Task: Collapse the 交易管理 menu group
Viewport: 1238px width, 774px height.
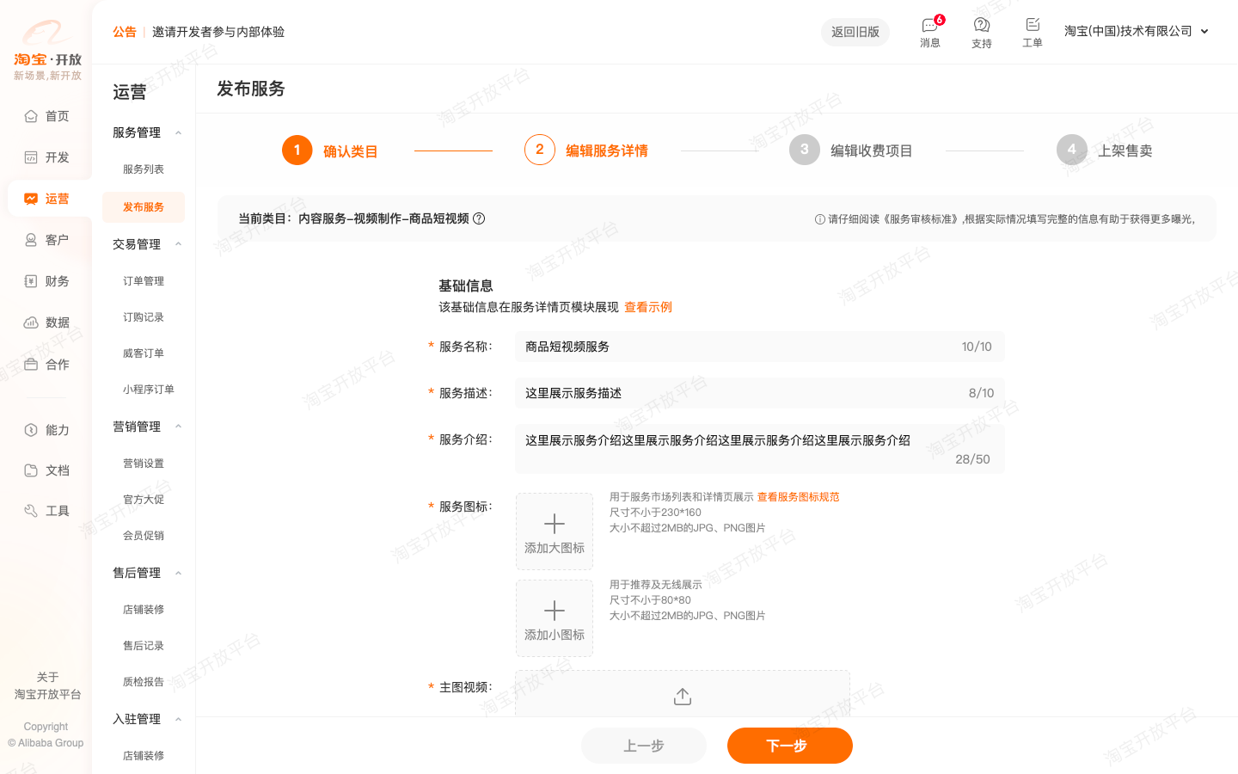Action: click(x=178, y=244)
